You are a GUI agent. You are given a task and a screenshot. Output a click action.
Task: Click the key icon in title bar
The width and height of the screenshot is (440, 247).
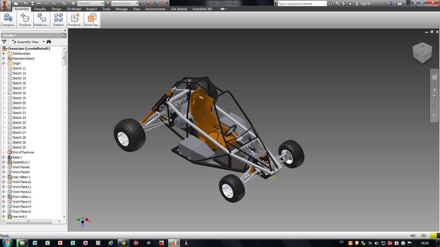pyautogui.click(x=337, y=3)
